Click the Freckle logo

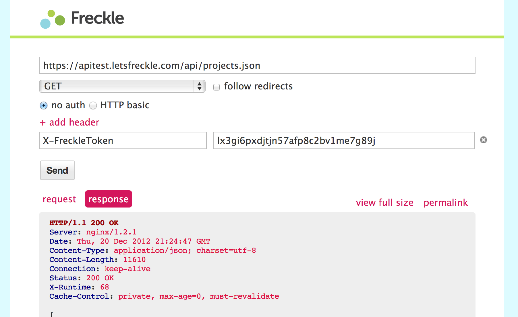point(82,19)
